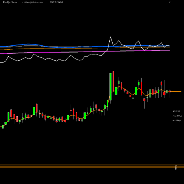Click the highest peak of the white indicator line
The height and width of the screenshot is (184, 184).
110,37
